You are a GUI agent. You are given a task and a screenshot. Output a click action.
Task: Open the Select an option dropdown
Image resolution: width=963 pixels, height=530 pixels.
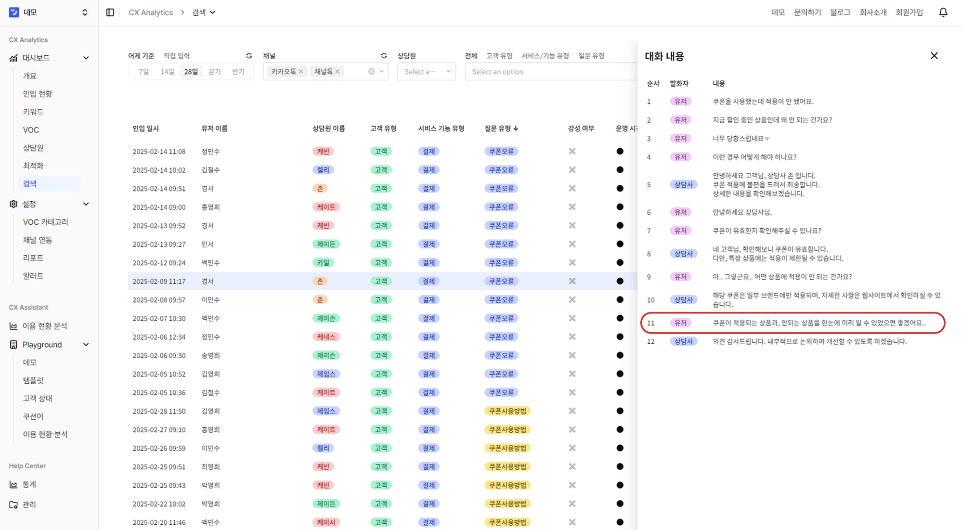point(549,71)
